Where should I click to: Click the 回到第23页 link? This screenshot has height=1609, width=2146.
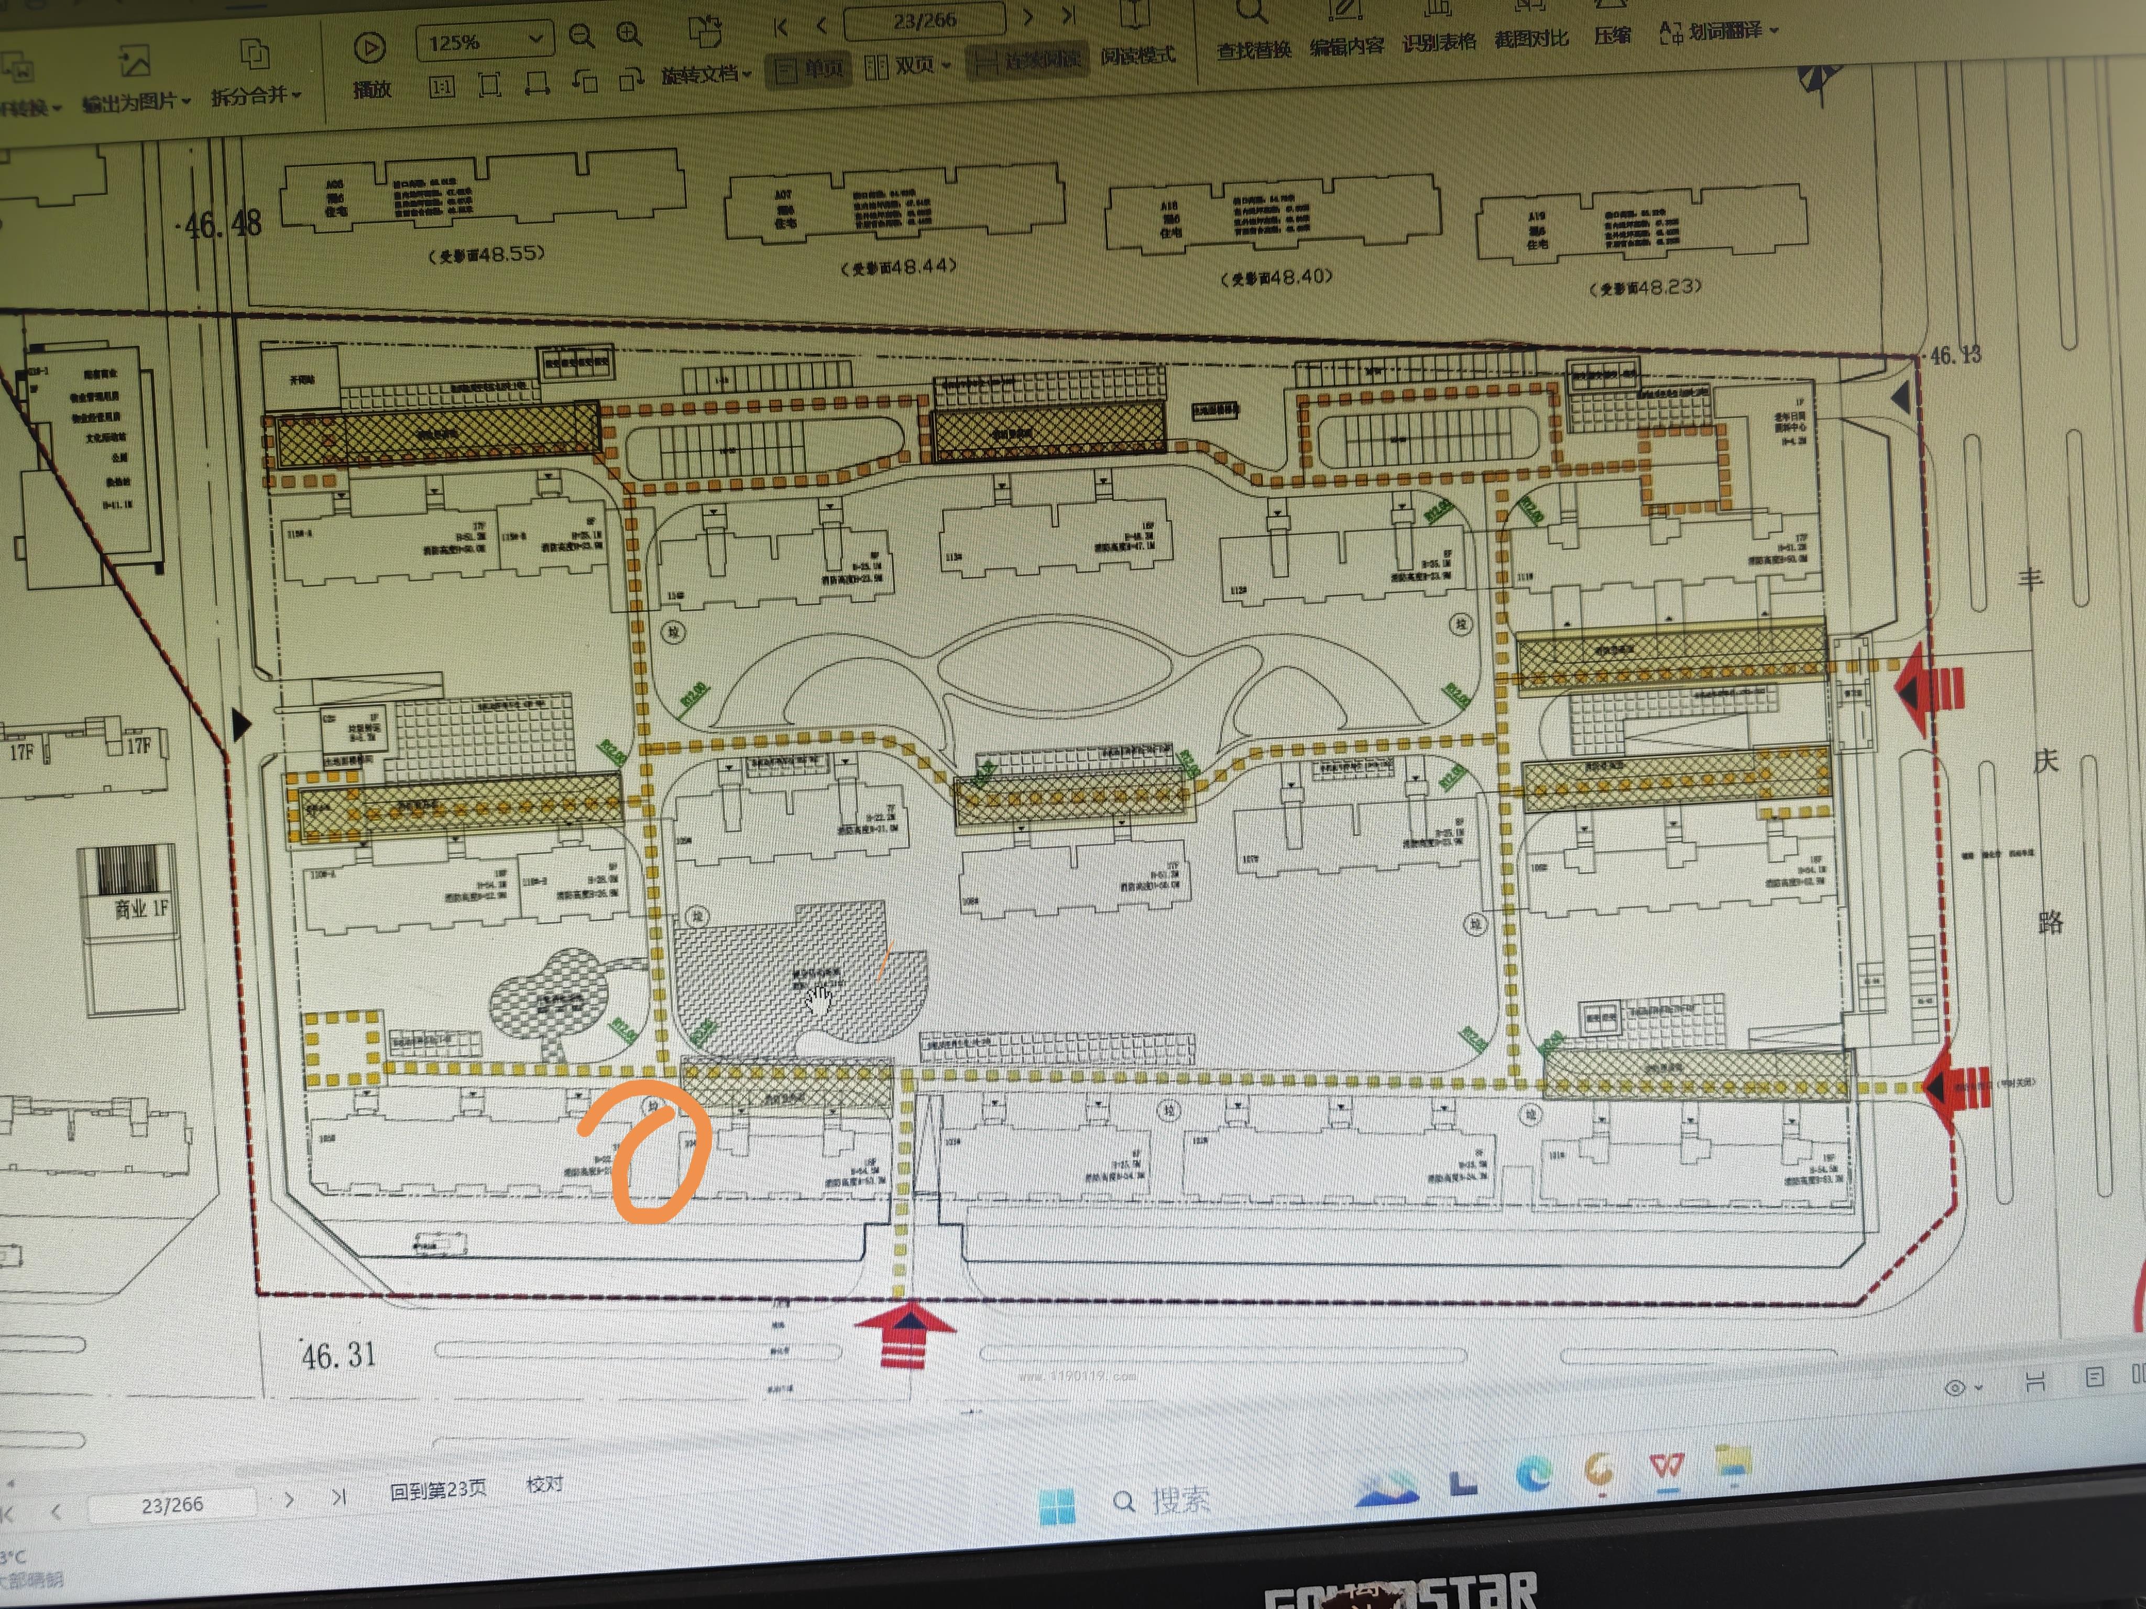click(x=437, y=1489)
